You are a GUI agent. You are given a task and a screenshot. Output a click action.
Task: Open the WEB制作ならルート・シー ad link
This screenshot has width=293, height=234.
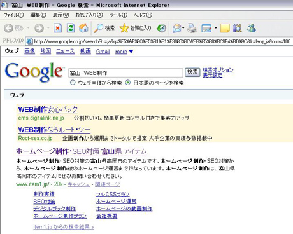pos(54,130)
